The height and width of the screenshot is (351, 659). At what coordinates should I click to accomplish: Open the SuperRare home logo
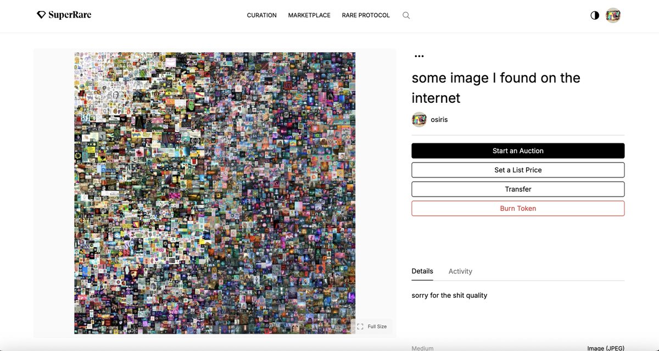64,15
